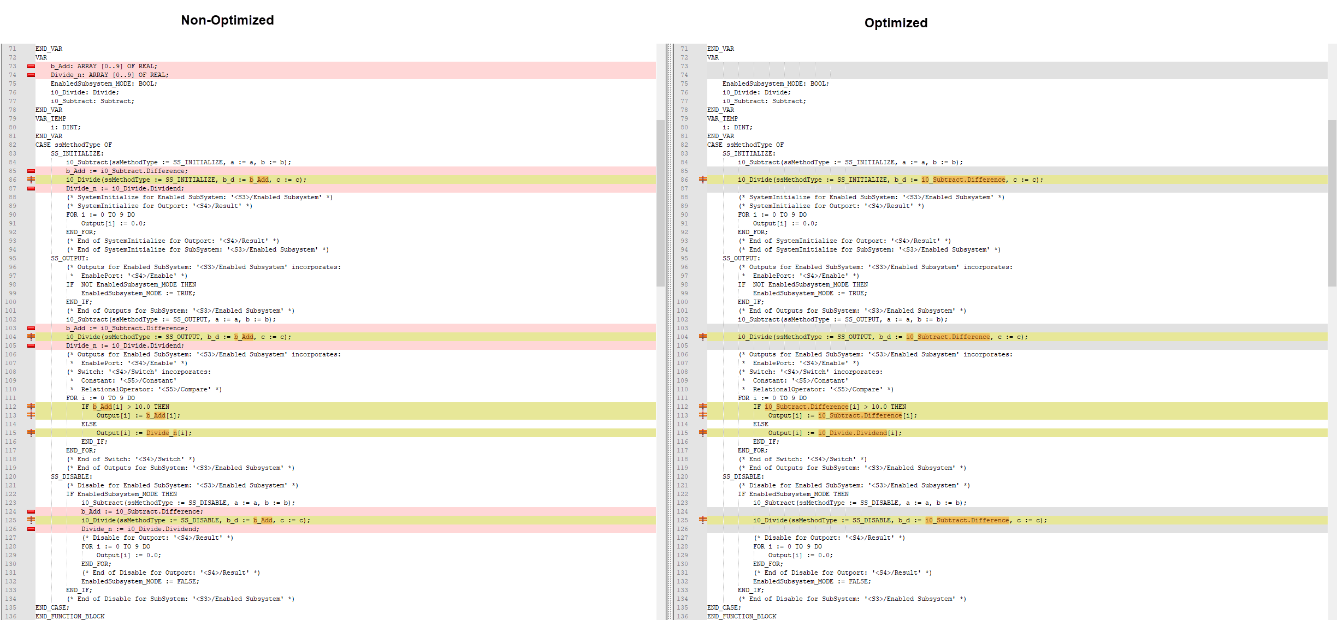Click the orange change marker on line 104, right pane
The height and width of the screenshot is (620, 1337).
(x=703, y=337)
